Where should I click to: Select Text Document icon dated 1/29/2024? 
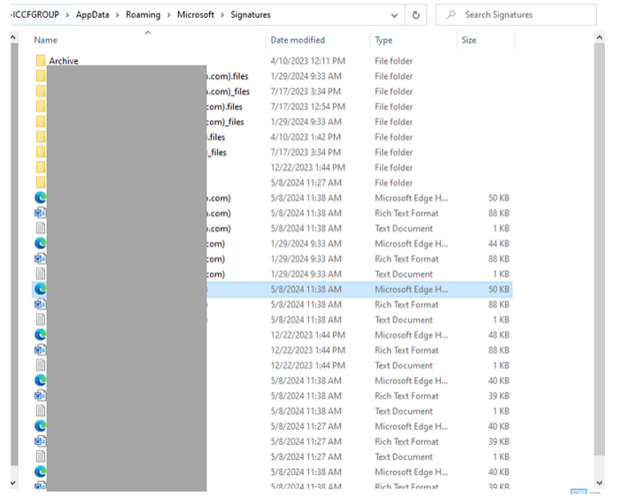point(41,274)
